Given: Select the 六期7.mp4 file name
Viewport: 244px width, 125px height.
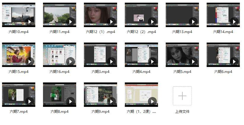Looking at the screenshot, I should [x=19, y=112].
